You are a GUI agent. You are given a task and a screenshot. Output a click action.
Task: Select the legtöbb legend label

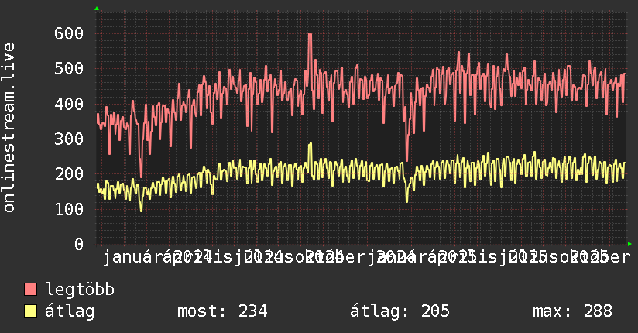pyautogui.click(x=80, y=289)
